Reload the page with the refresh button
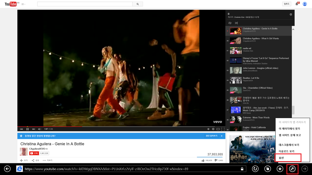Viewport: 312px width, 175px height. pos(255,169)
